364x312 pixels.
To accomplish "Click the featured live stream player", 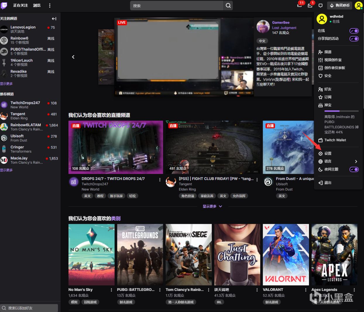I will [x=184, y=57].
